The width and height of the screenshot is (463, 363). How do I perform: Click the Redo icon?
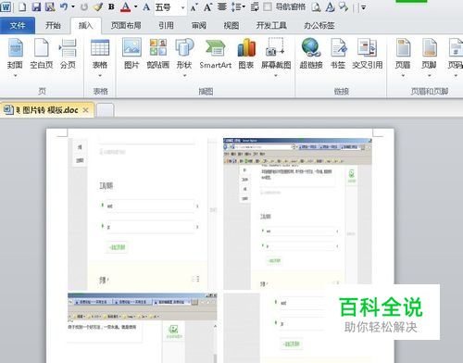(84, 6)
